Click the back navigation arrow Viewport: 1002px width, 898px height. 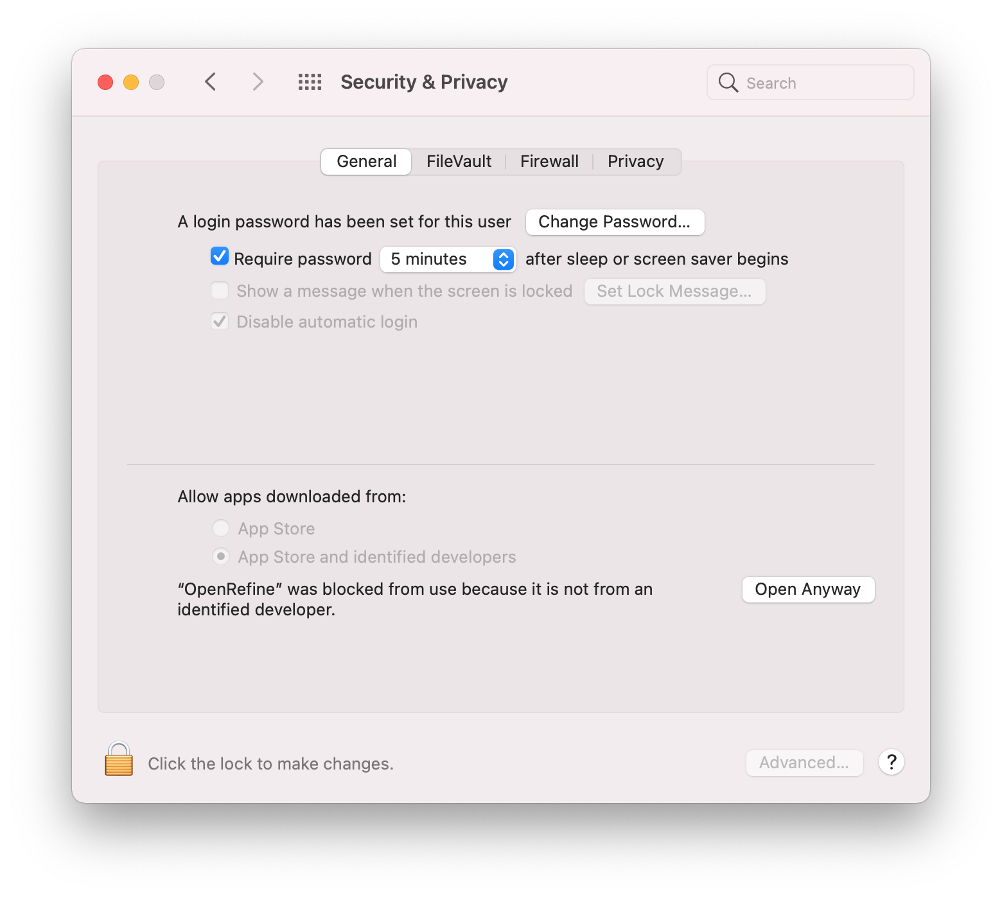pyautogui.click(x=210, y=82)
